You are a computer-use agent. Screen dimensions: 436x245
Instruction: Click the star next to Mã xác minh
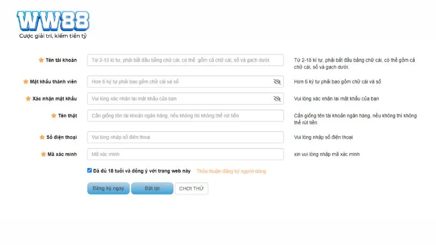pos(43,154)
